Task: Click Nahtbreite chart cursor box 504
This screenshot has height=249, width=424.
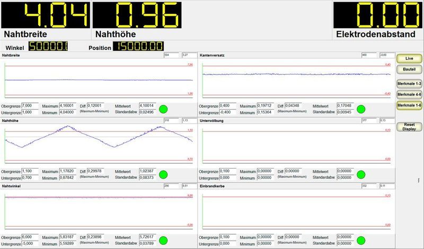Action: [x=171, y=55]
